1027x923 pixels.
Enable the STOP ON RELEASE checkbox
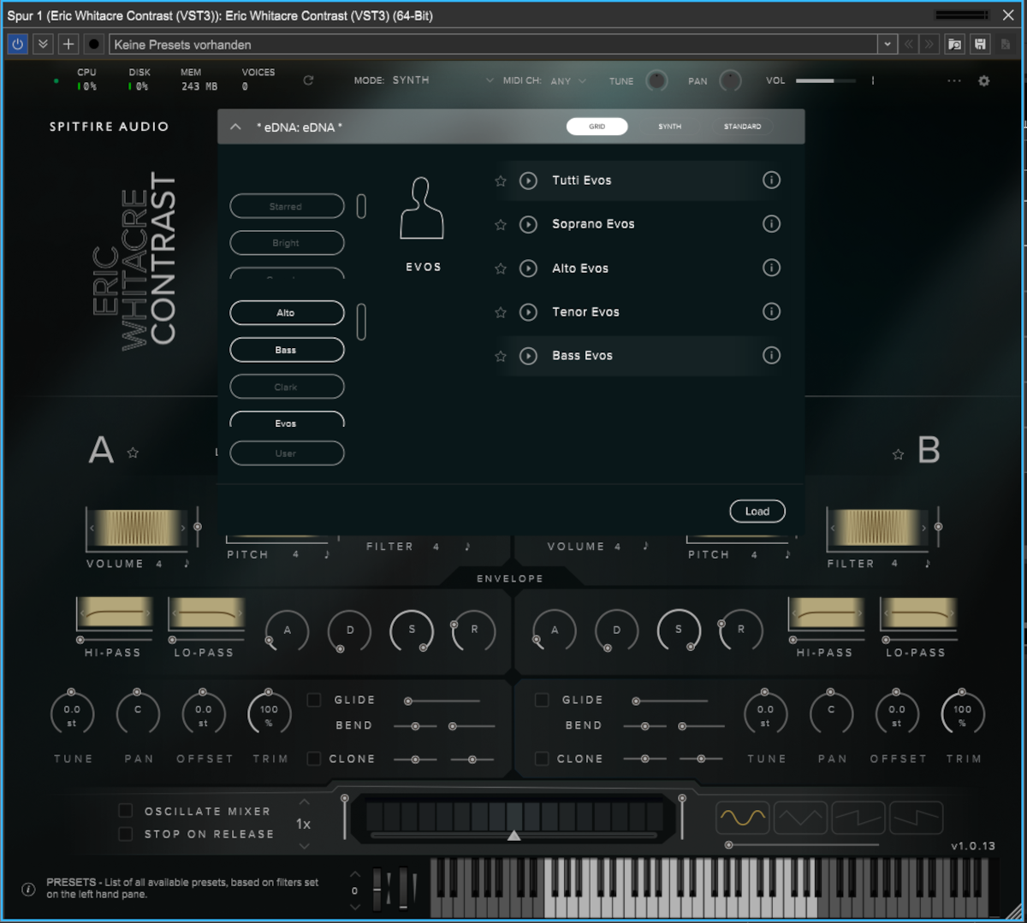coord(126,834)
